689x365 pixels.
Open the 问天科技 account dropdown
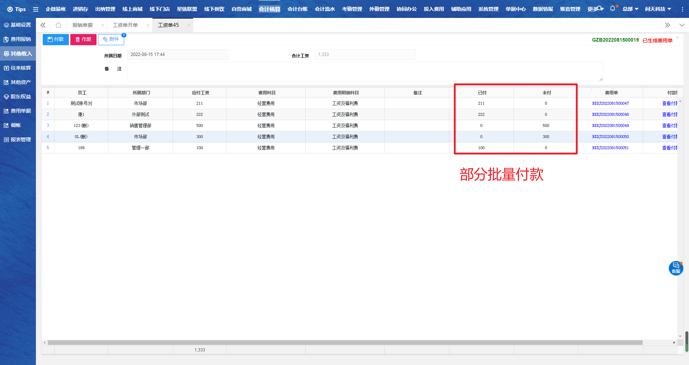(x=658, y=9)
